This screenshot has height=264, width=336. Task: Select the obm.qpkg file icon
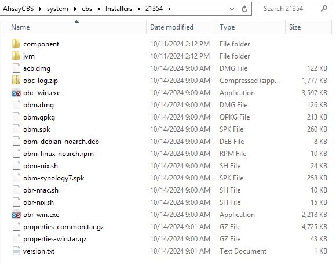pos(16,117)
